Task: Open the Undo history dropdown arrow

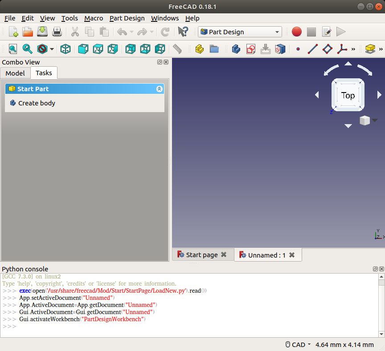Action: click(x=131, y=32)
